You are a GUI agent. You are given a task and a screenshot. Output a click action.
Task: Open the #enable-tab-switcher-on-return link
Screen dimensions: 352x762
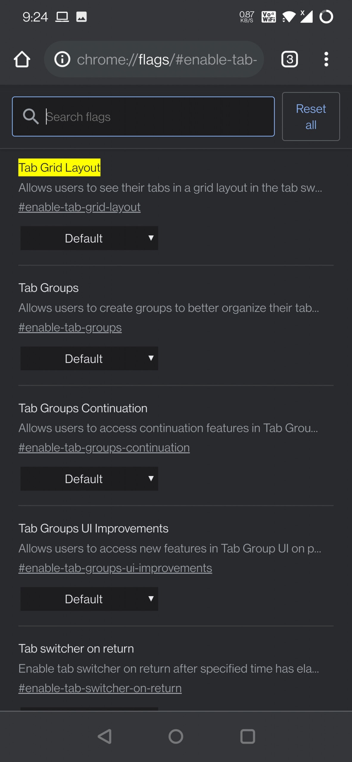pos(100,688)
